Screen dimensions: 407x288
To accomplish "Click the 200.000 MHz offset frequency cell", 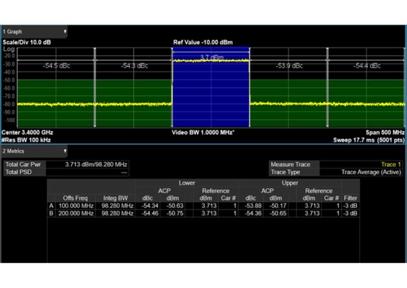I will [76, 213].
